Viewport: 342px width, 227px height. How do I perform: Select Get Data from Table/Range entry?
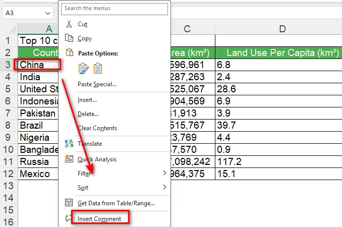116,203
